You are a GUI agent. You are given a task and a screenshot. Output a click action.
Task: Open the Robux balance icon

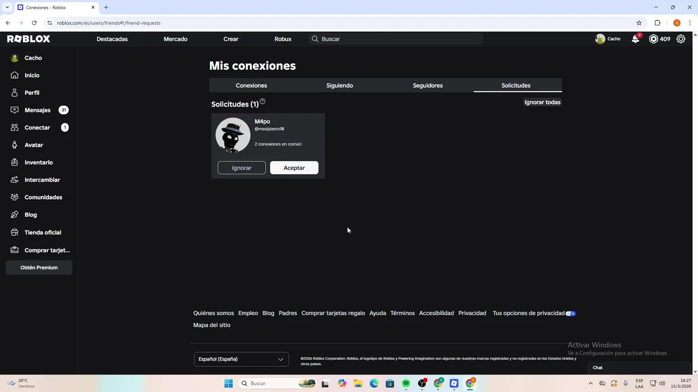pyautogui.click(x=653, y=39)
